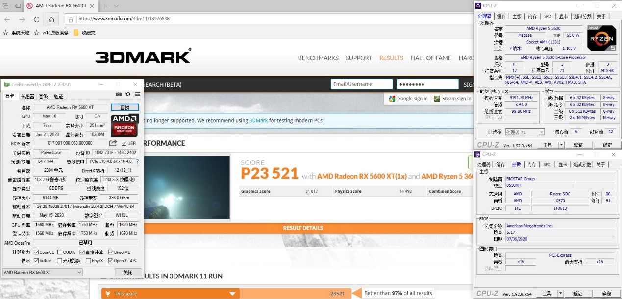The image size is (622, 299).
Task: Click the padlock icon in the address bar
Action: coord(72,19)
